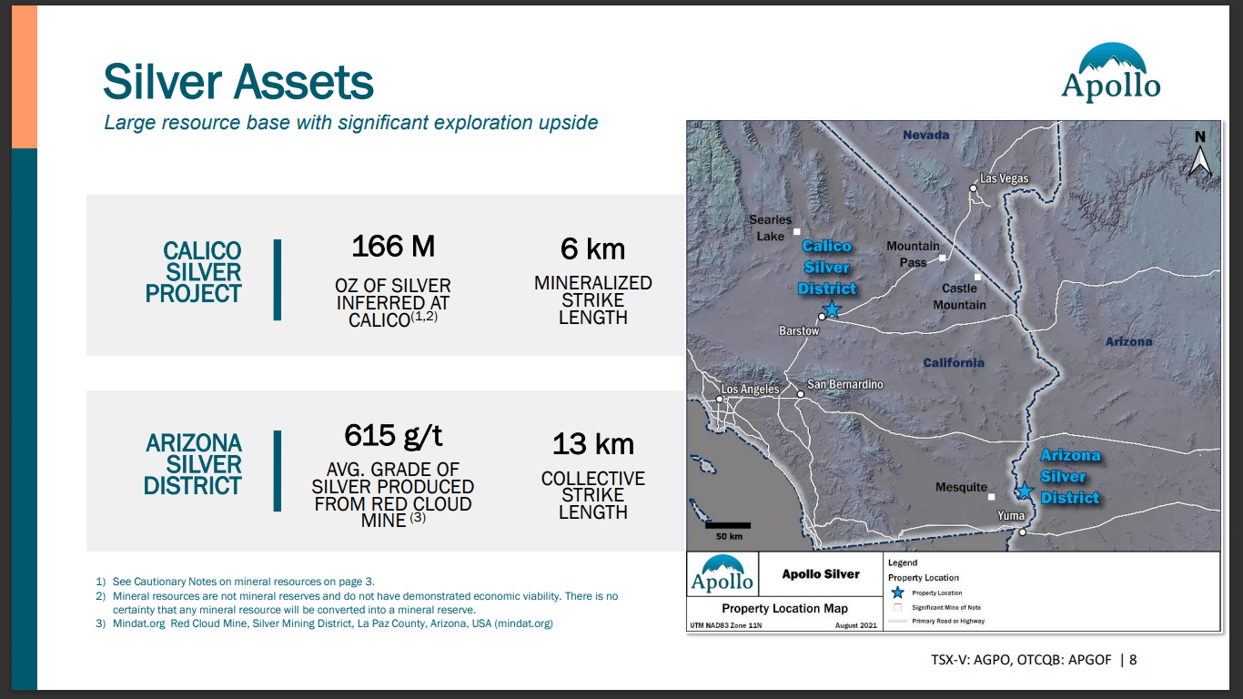Click the north arrow compass on map
Screen dimensions: 1243x699
click(x=1200, y=154)
